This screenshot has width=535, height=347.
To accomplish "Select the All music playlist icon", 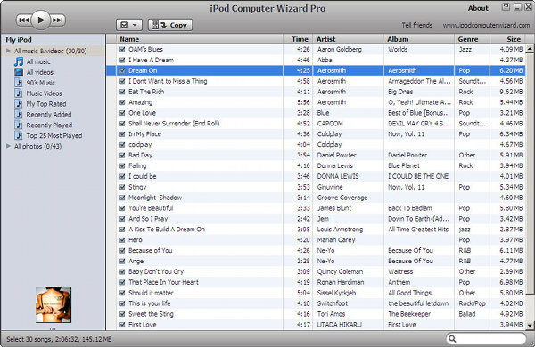I will coord(19,61).
